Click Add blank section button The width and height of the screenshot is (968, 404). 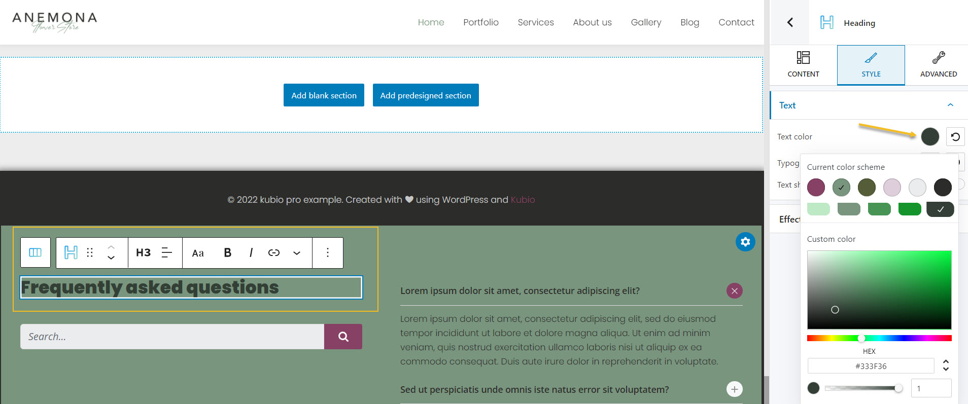(324, 95)
